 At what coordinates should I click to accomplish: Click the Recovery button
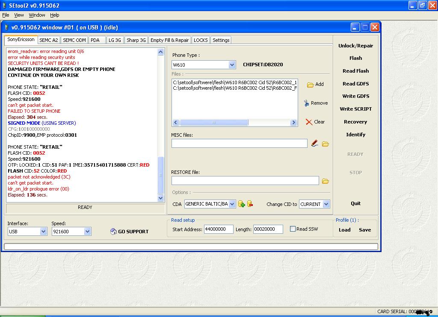355,122
